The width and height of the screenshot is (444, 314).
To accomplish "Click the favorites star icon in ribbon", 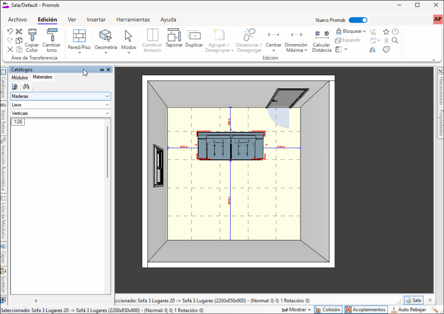I will click(x=386, y=32).
